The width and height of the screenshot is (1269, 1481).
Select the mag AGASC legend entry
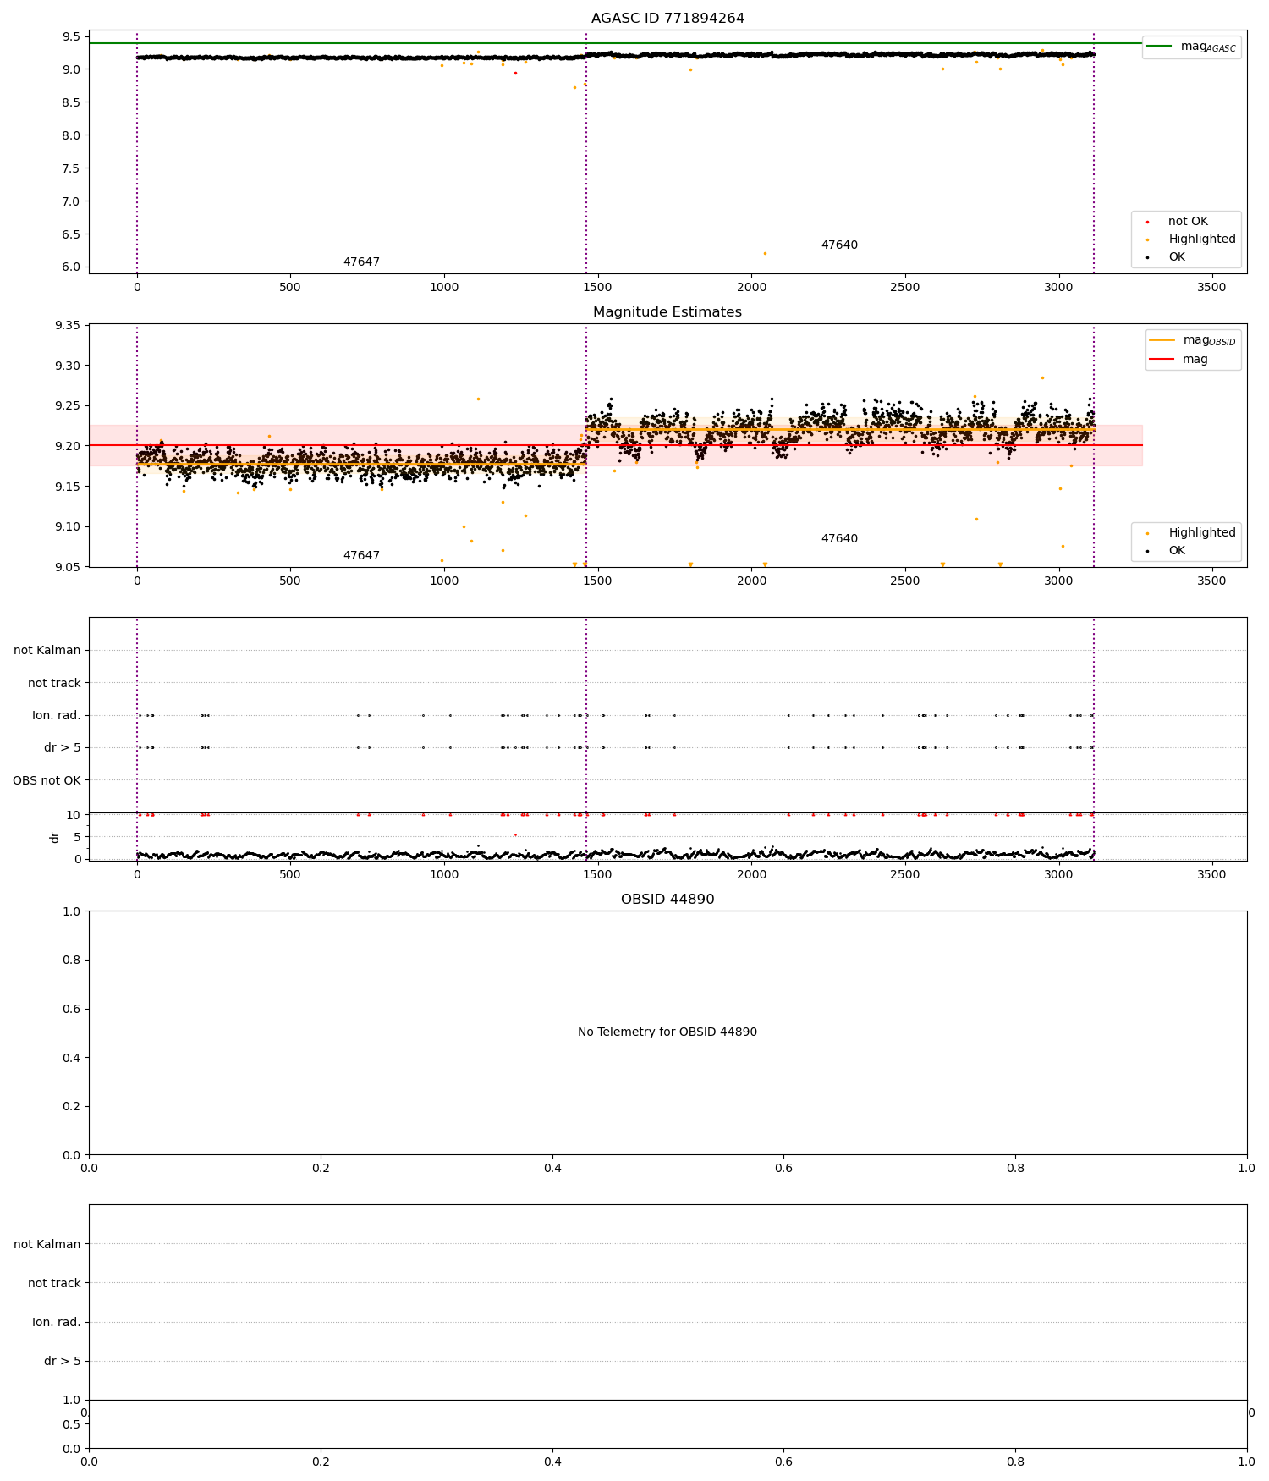pos(1191,47)
